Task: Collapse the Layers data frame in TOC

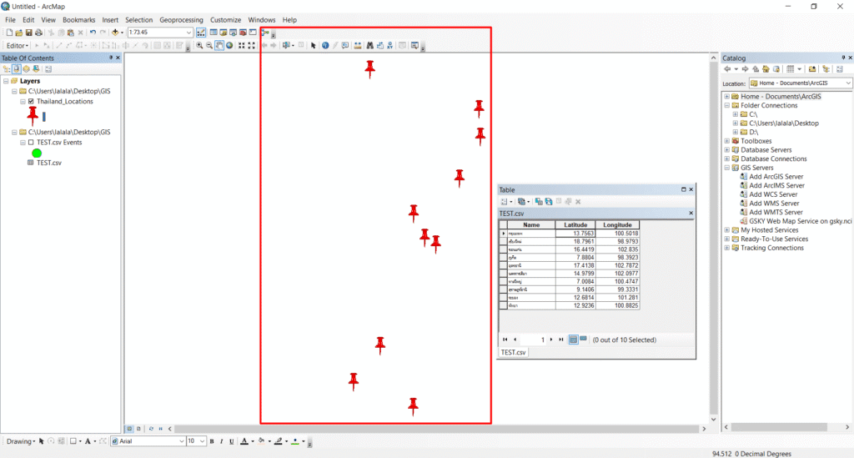Action: [6, 81]
